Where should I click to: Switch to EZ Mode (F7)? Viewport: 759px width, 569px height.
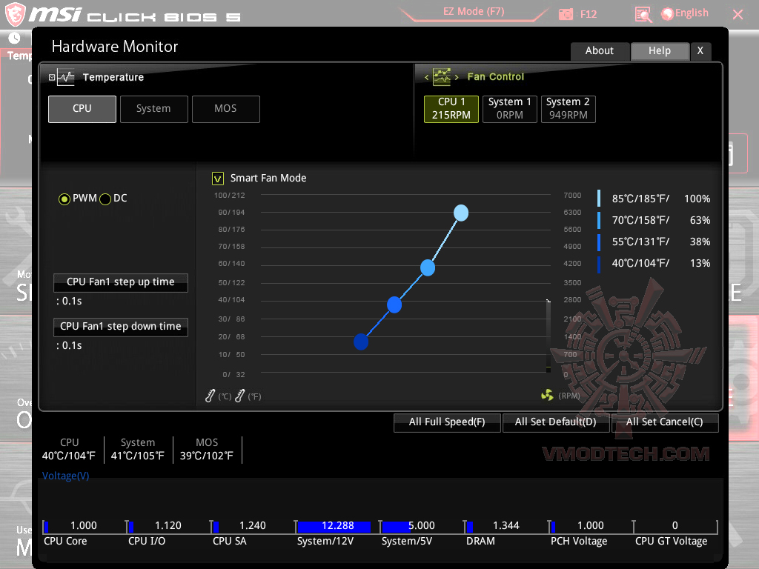click(x=474, y=12)
